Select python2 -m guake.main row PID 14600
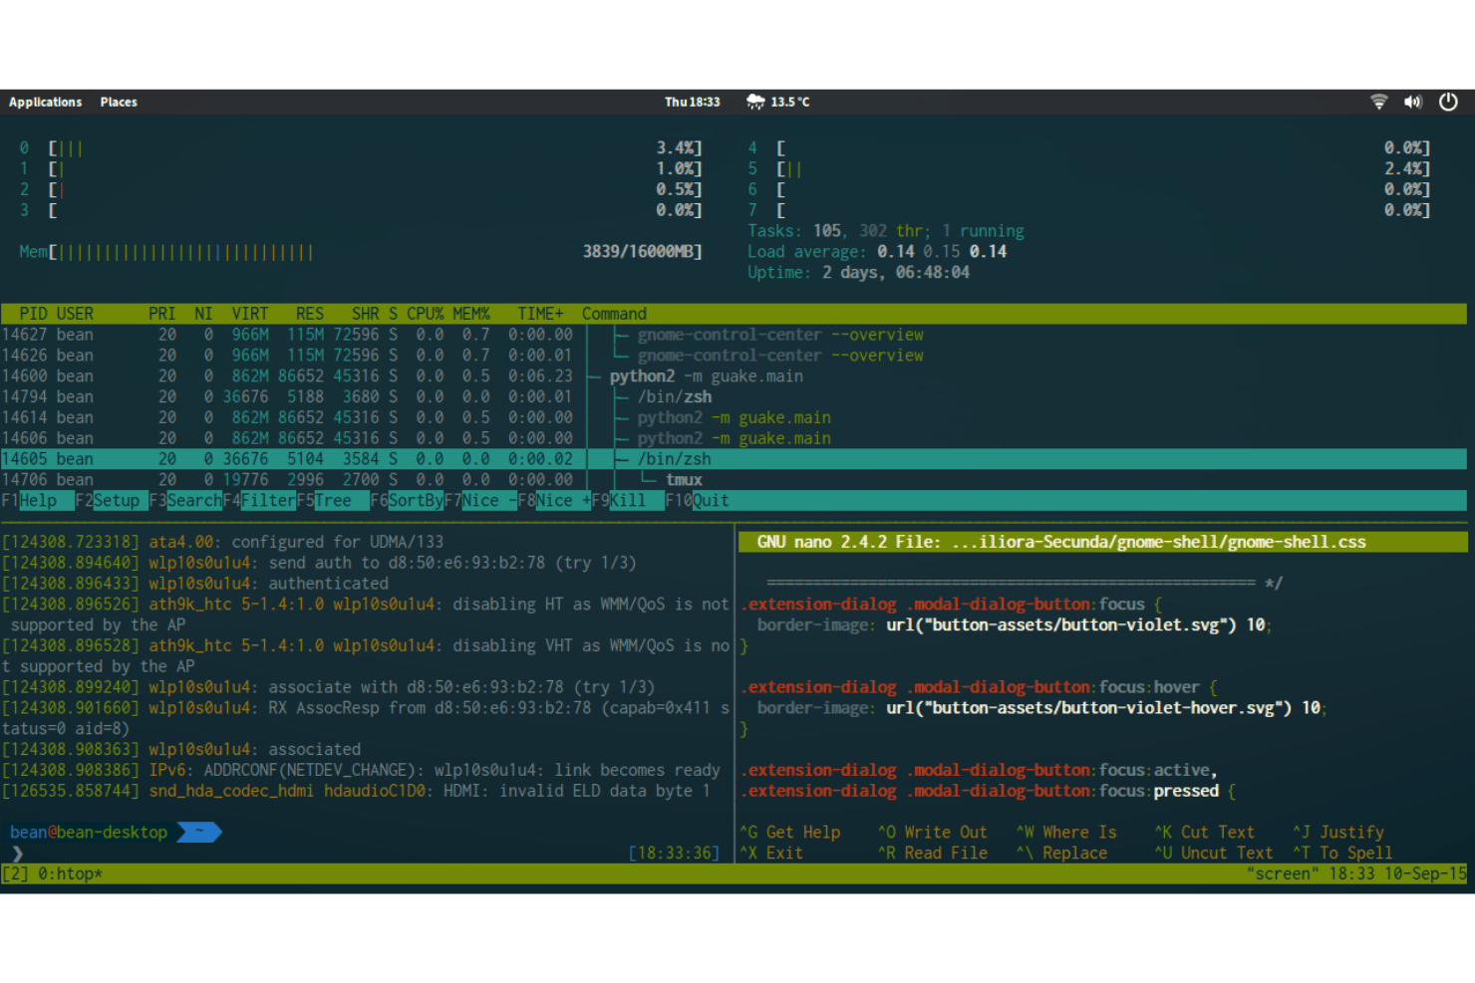This screenshot has height=983, width=1475. point(734,376)
